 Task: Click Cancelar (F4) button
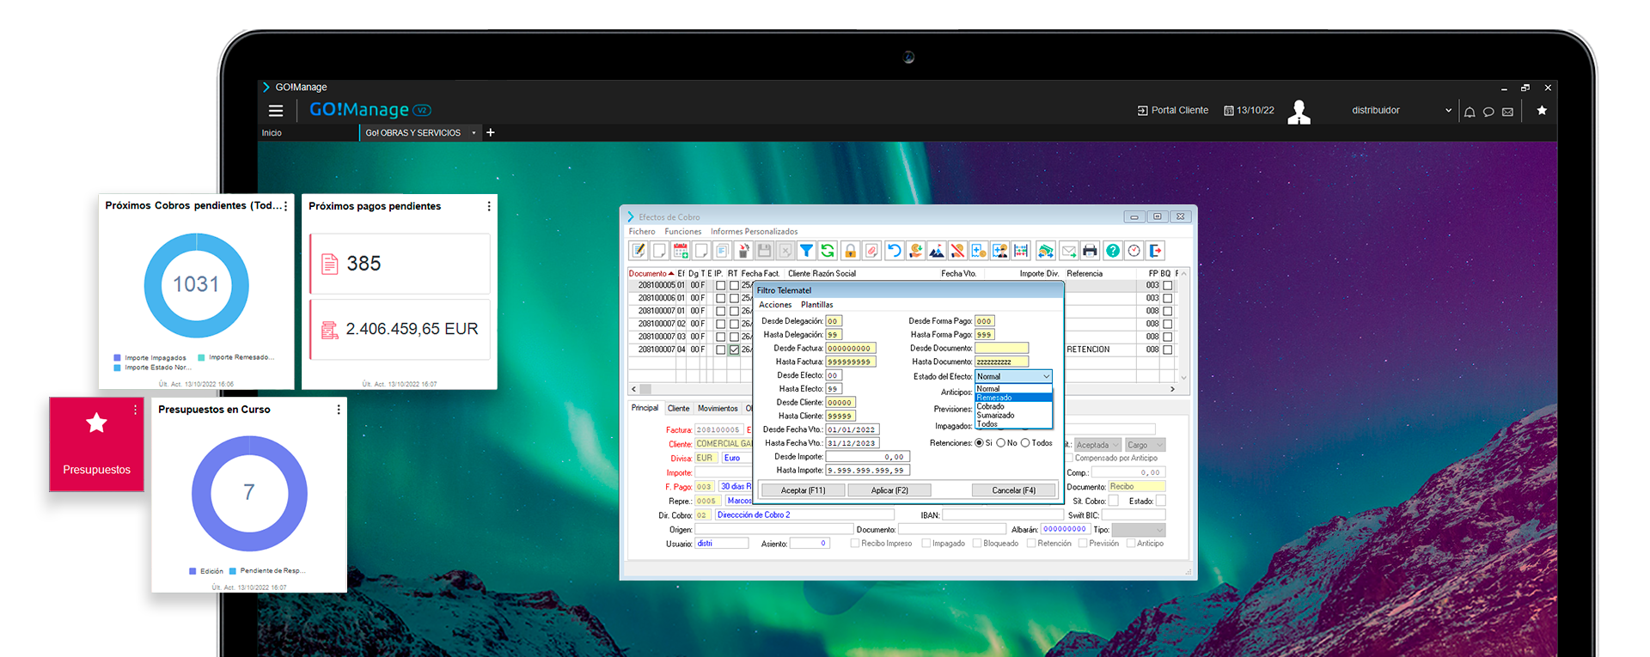(x=1013, y=490)
